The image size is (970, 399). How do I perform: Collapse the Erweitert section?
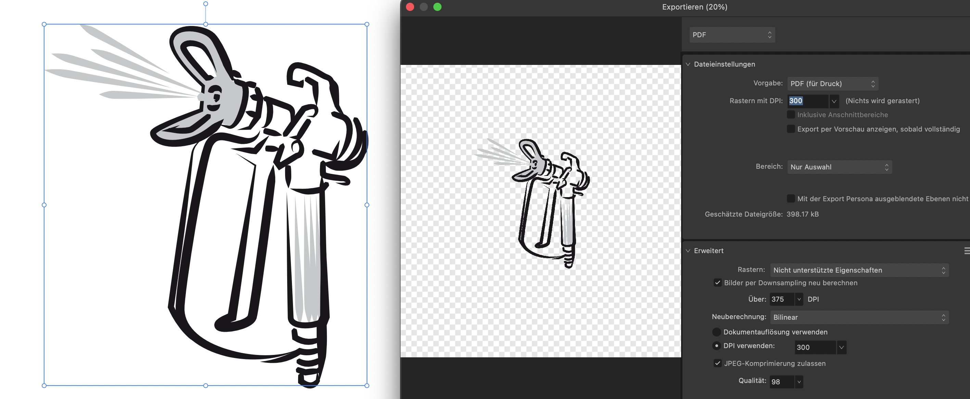pos(688,251)
